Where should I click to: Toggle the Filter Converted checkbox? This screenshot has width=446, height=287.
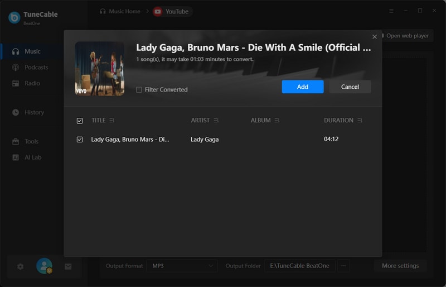coord(139,90)
